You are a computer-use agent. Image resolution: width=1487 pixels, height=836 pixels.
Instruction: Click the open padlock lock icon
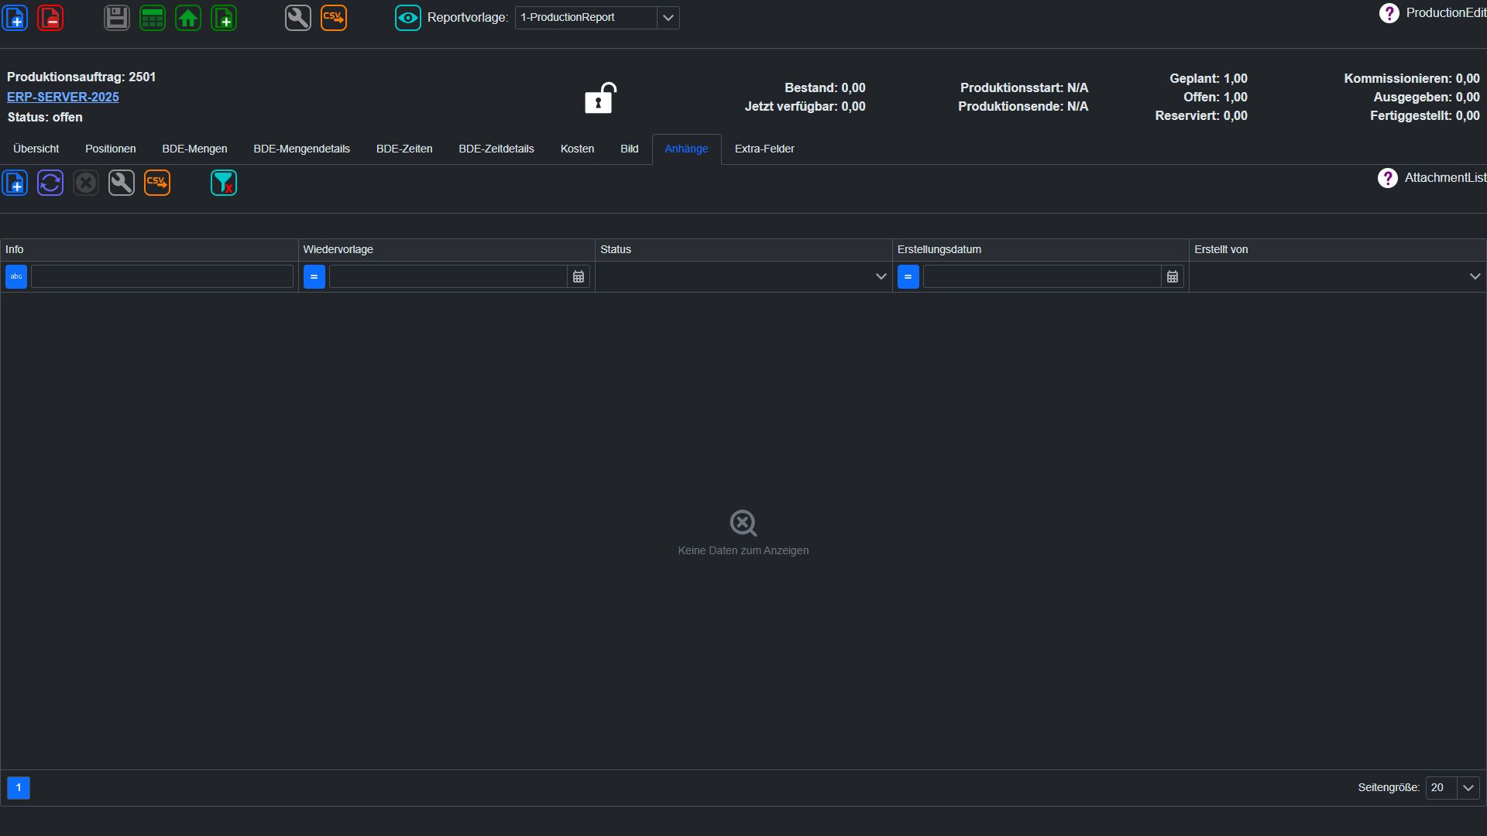pos(600,98)
